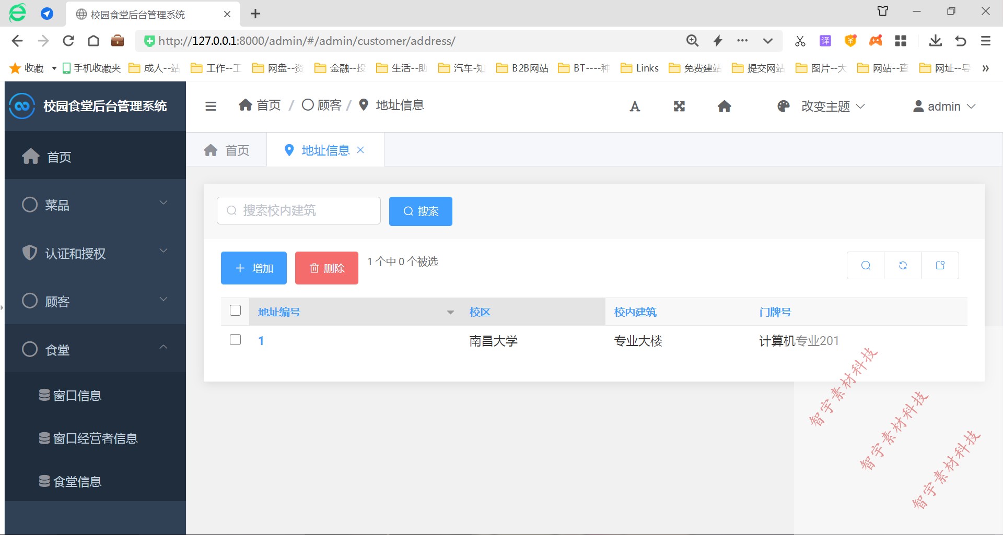Open the admin user dropdown
This screenshot has height=535, width=1003.
point(944,106)
